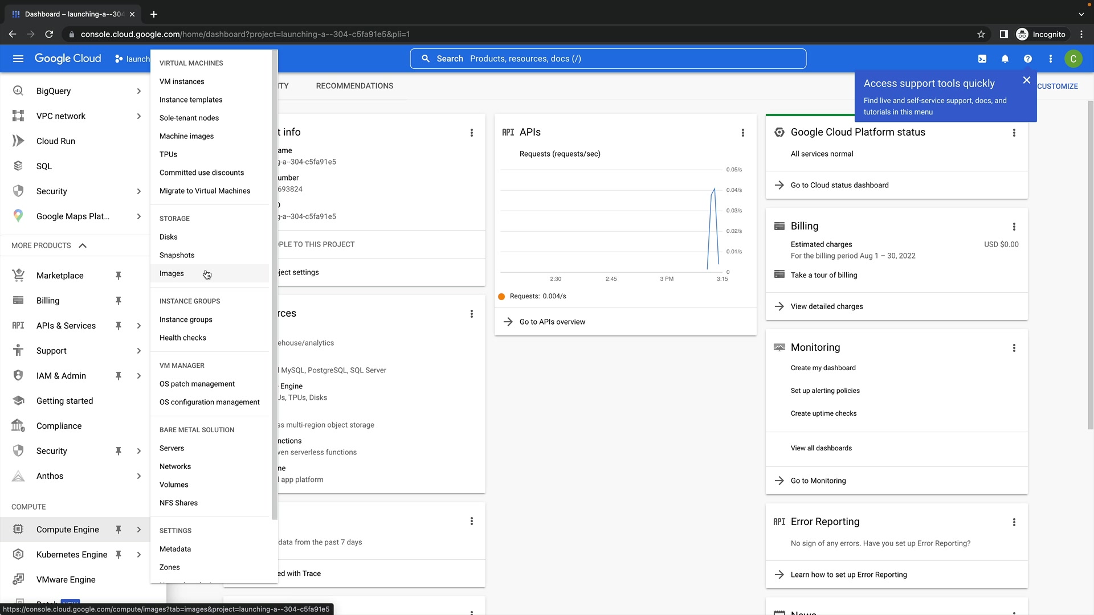Expand the BigQuery submenu arrow
Viewport: 1094px width, 615px height.
[138, 91]
